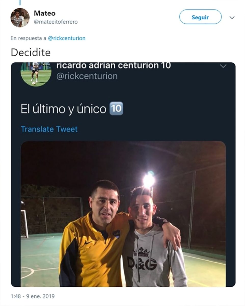The image size is (245, 306).
Task: Click the '1:48 - 9 ene. 2019' timestamp
Action: click(33, 296)
